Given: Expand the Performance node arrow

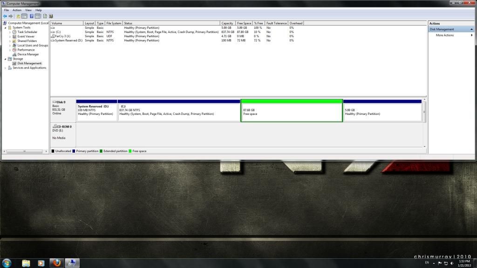Looking at the screenshot, I should [x=10, y=50].
